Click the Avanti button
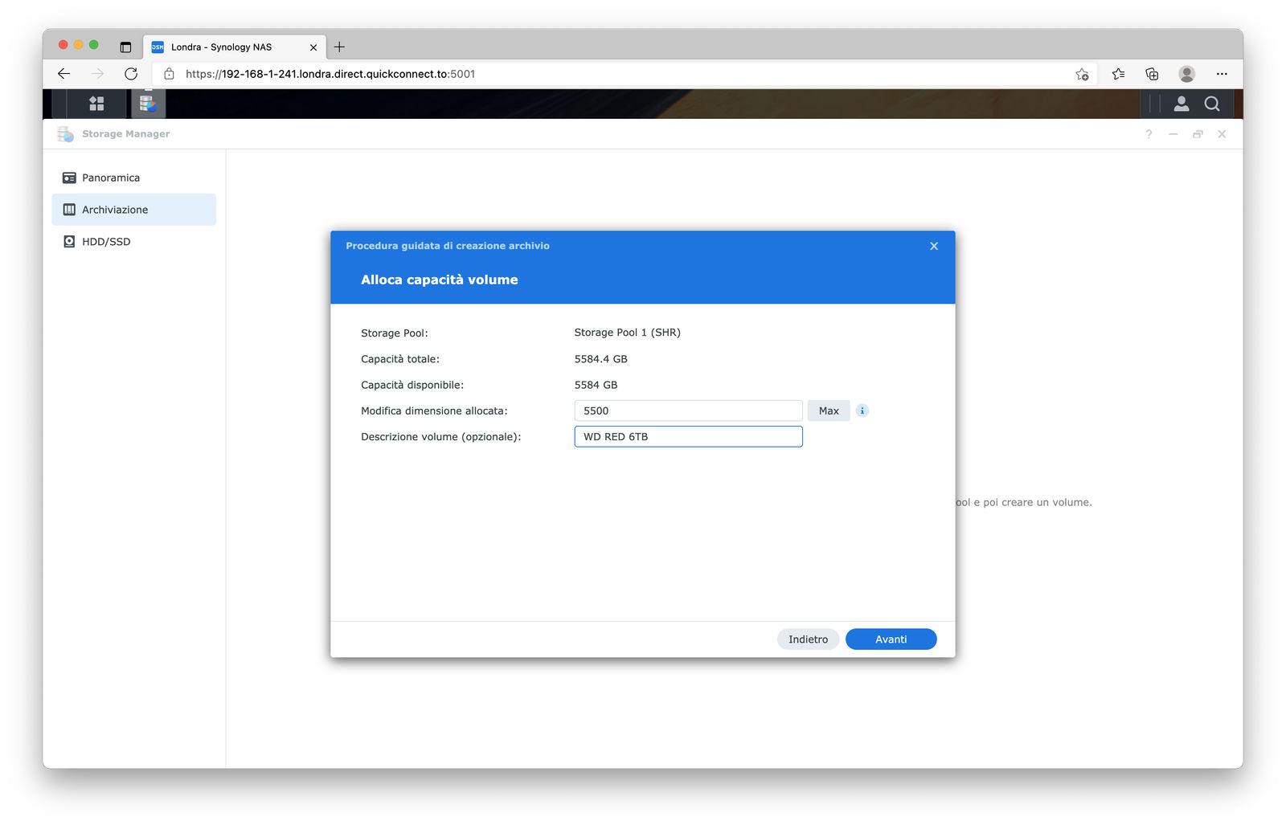Image resolution: width=1286 pixels, height=825 pixels. click(x=891, y=639)
